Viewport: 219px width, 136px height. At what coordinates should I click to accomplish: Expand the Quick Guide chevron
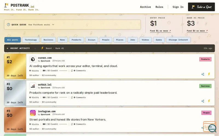tap(53, 24)
